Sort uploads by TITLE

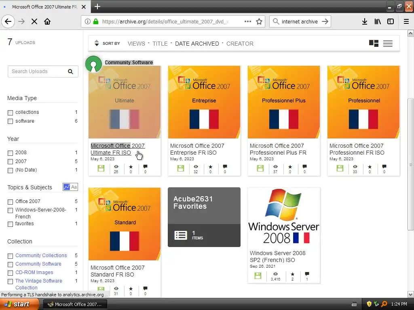tap(160, 44)
